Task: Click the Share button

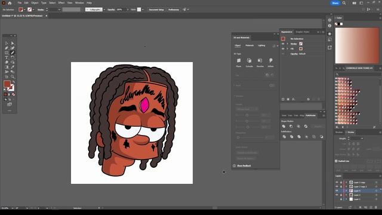Action: tap(335, 3)
